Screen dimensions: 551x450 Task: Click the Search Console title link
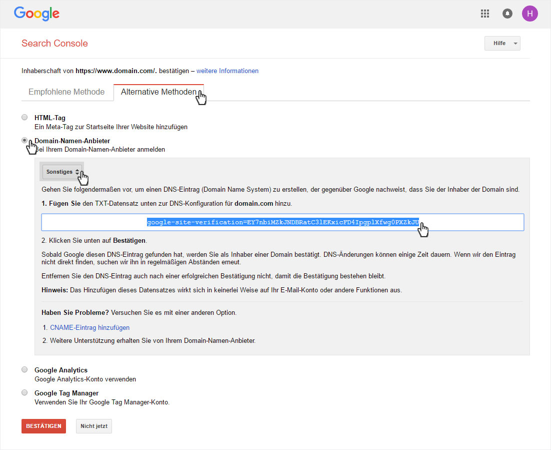pos(54,43)
